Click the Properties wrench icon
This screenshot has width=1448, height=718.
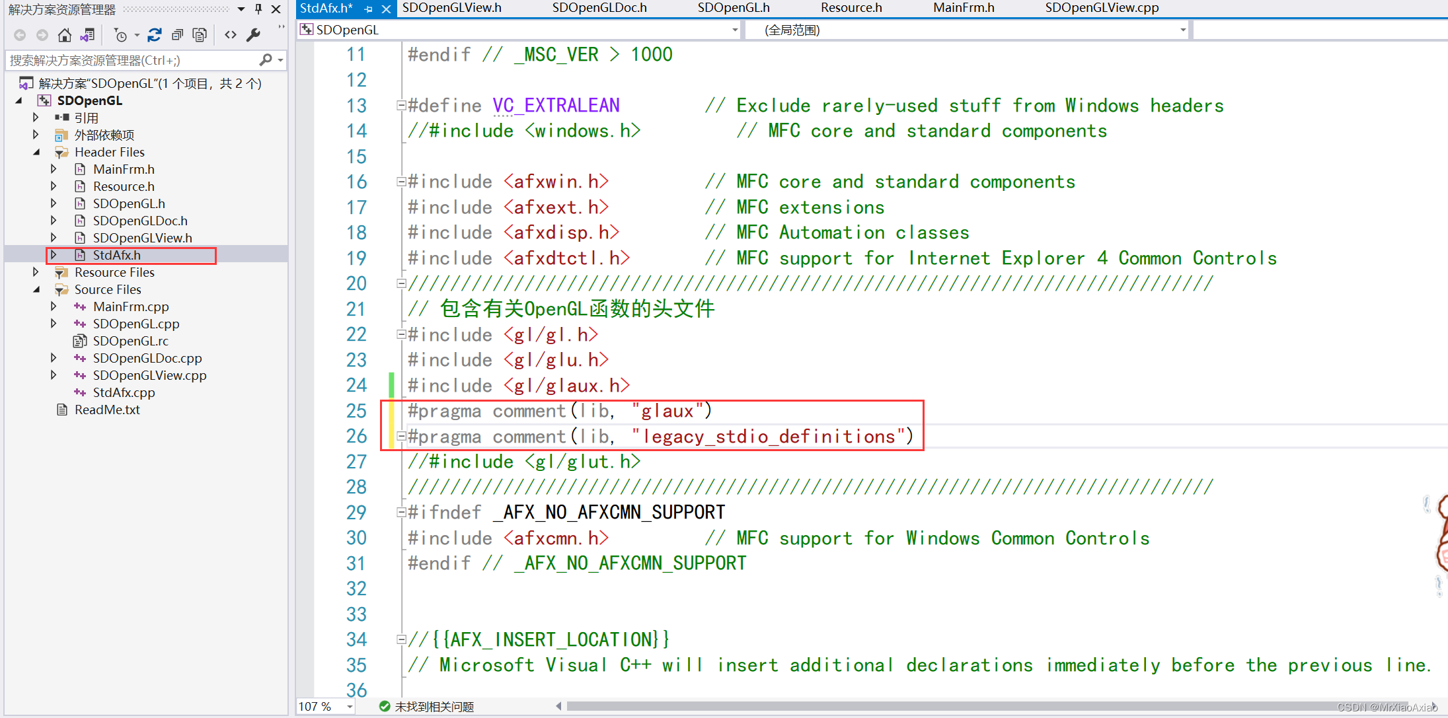point(253,34)
